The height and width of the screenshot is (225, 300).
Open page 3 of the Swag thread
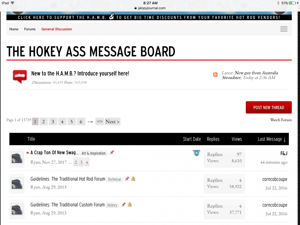(81, 162)
